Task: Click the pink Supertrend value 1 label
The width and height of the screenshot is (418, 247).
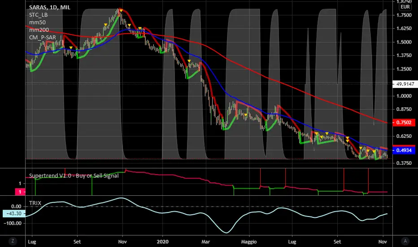Action: click(20, 192)
